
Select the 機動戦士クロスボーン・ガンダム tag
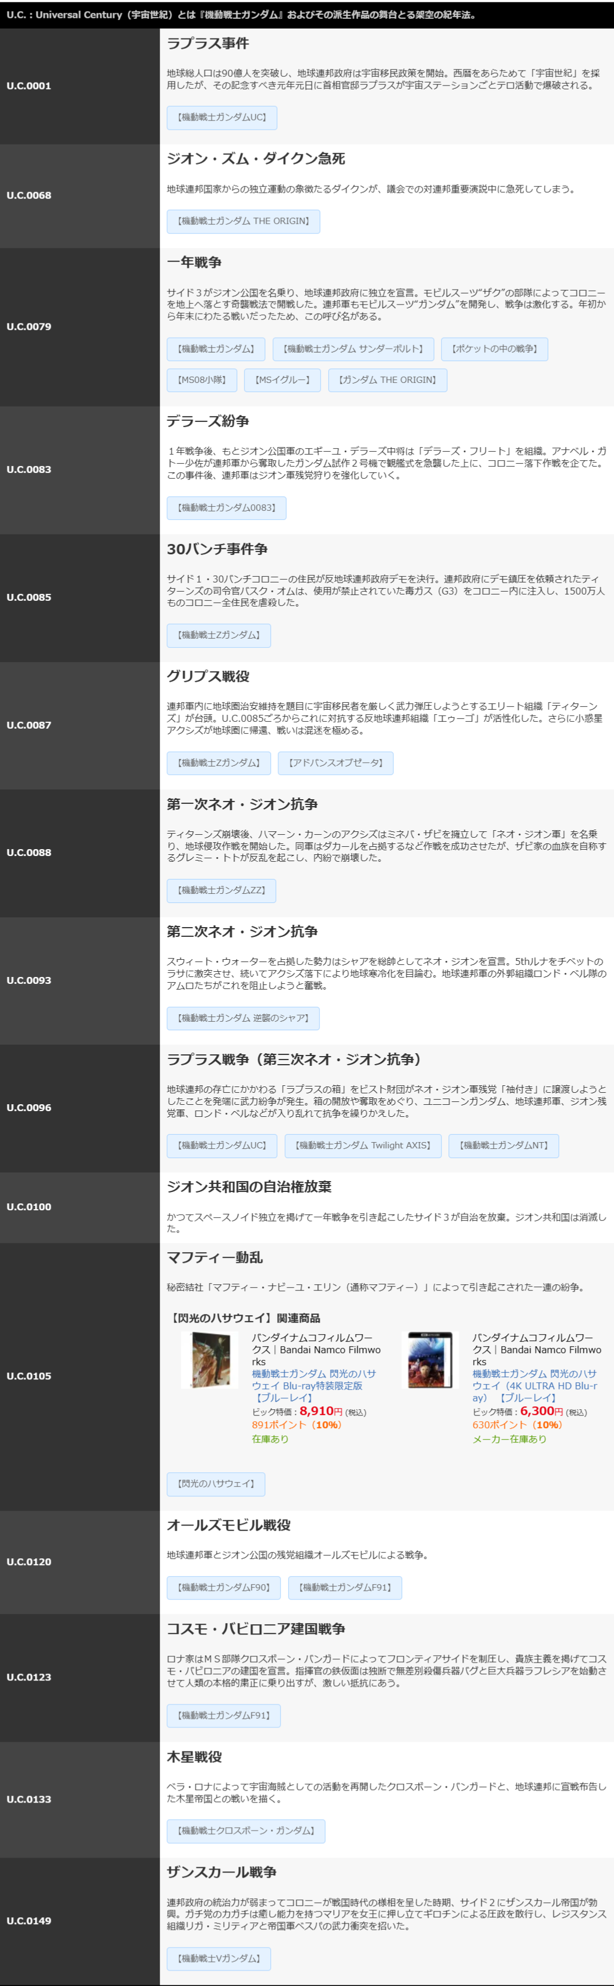click(x=246, y=1831)
